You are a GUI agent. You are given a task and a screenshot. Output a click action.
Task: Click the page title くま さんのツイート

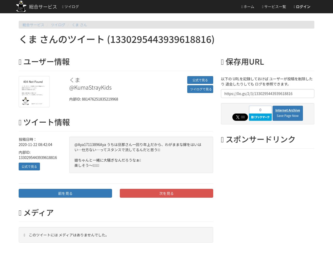(117, 39)
